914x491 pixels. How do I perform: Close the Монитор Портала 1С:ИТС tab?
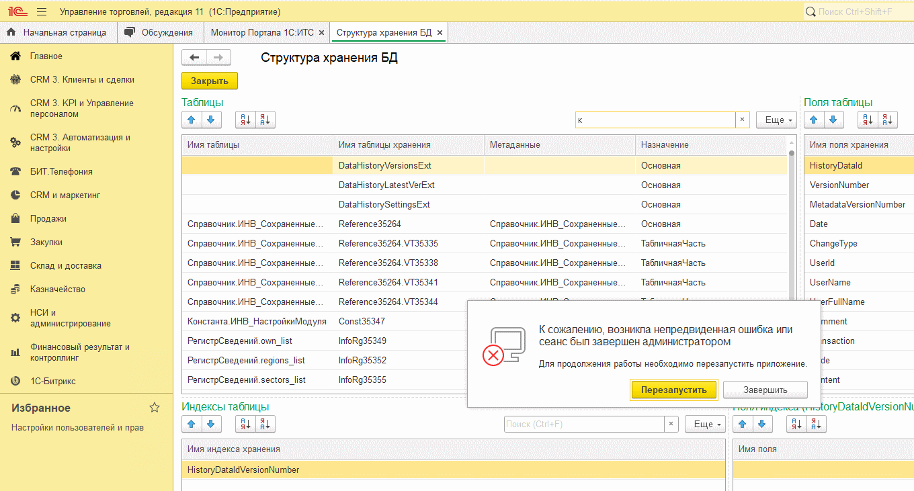(321, 32)
